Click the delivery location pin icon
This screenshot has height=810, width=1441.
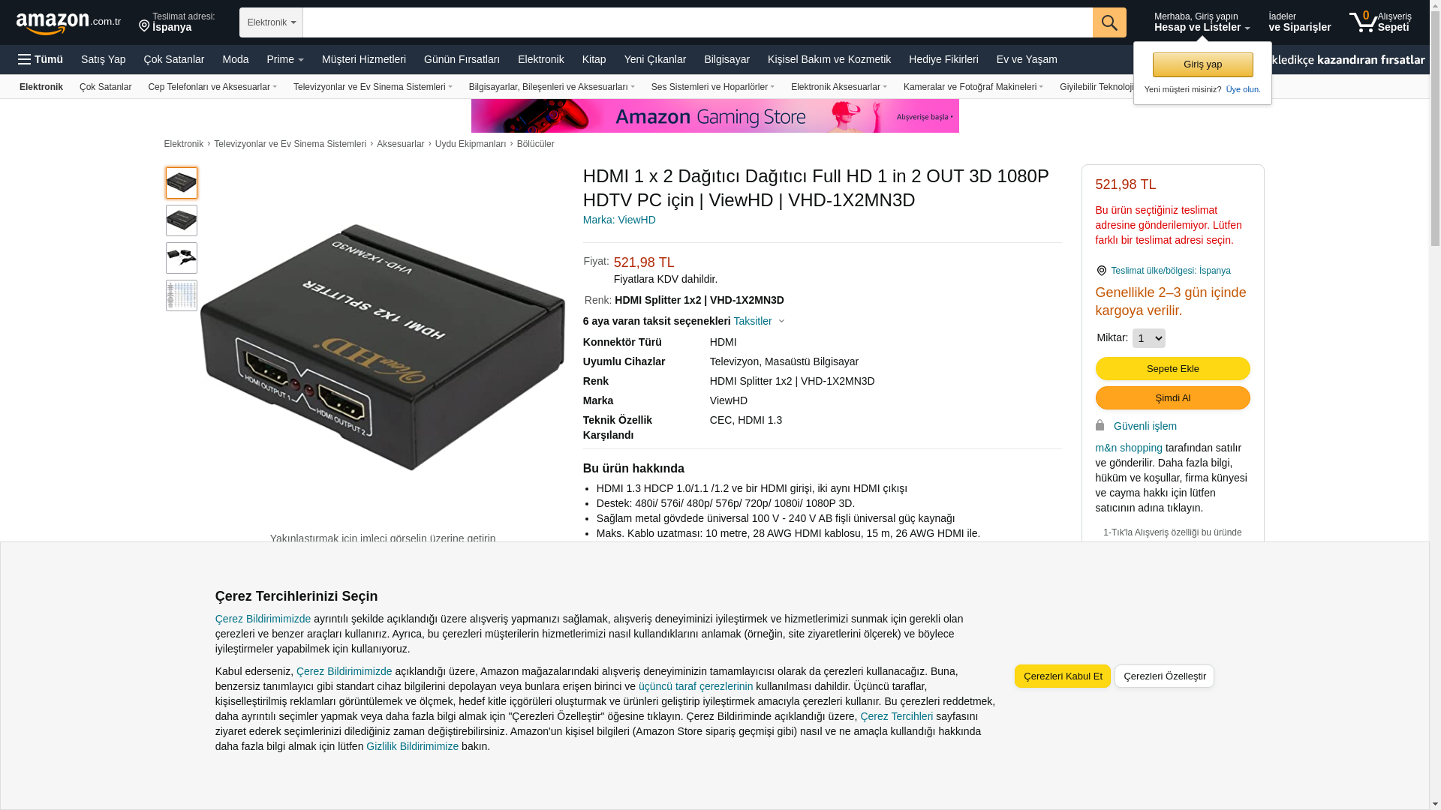tap(144, 26)
